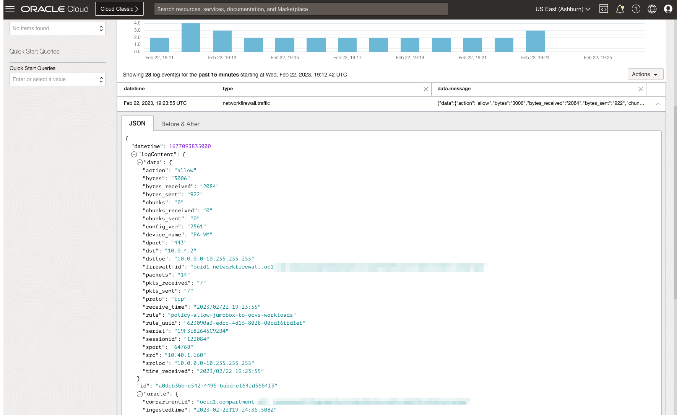
Task: Select the ingestedtime value
Action: click(235, 410)
